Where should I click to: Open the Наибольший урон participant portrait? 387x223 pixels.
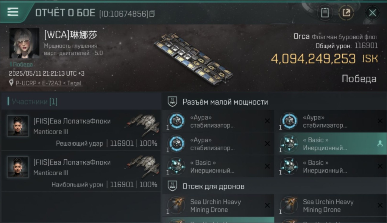tap(18, 167)
